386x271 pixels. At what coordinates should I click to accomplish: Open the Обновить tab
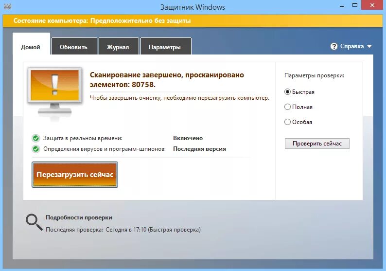(x=74, y=46)
